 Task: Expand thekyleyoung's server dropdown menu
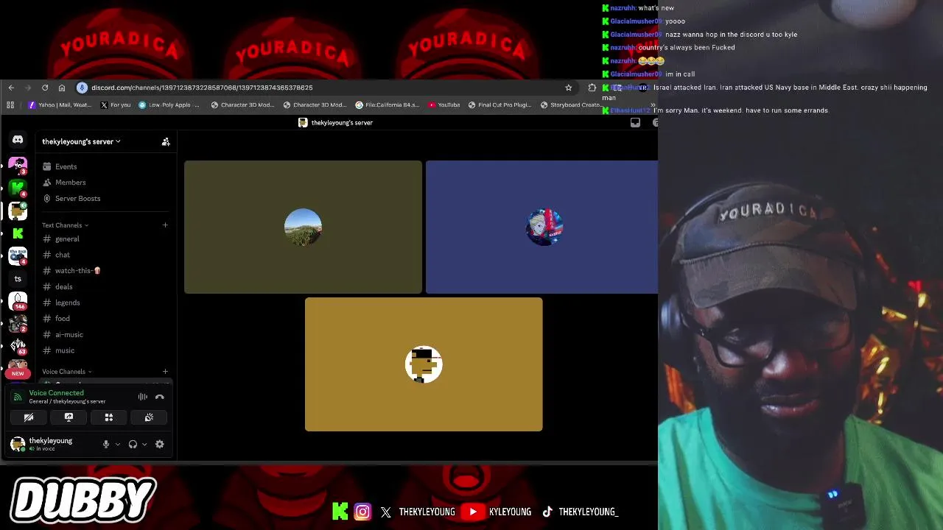click(x=81, y=141)
